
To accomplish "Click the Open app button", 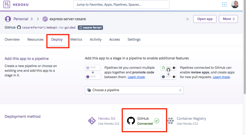I will 205,19.
